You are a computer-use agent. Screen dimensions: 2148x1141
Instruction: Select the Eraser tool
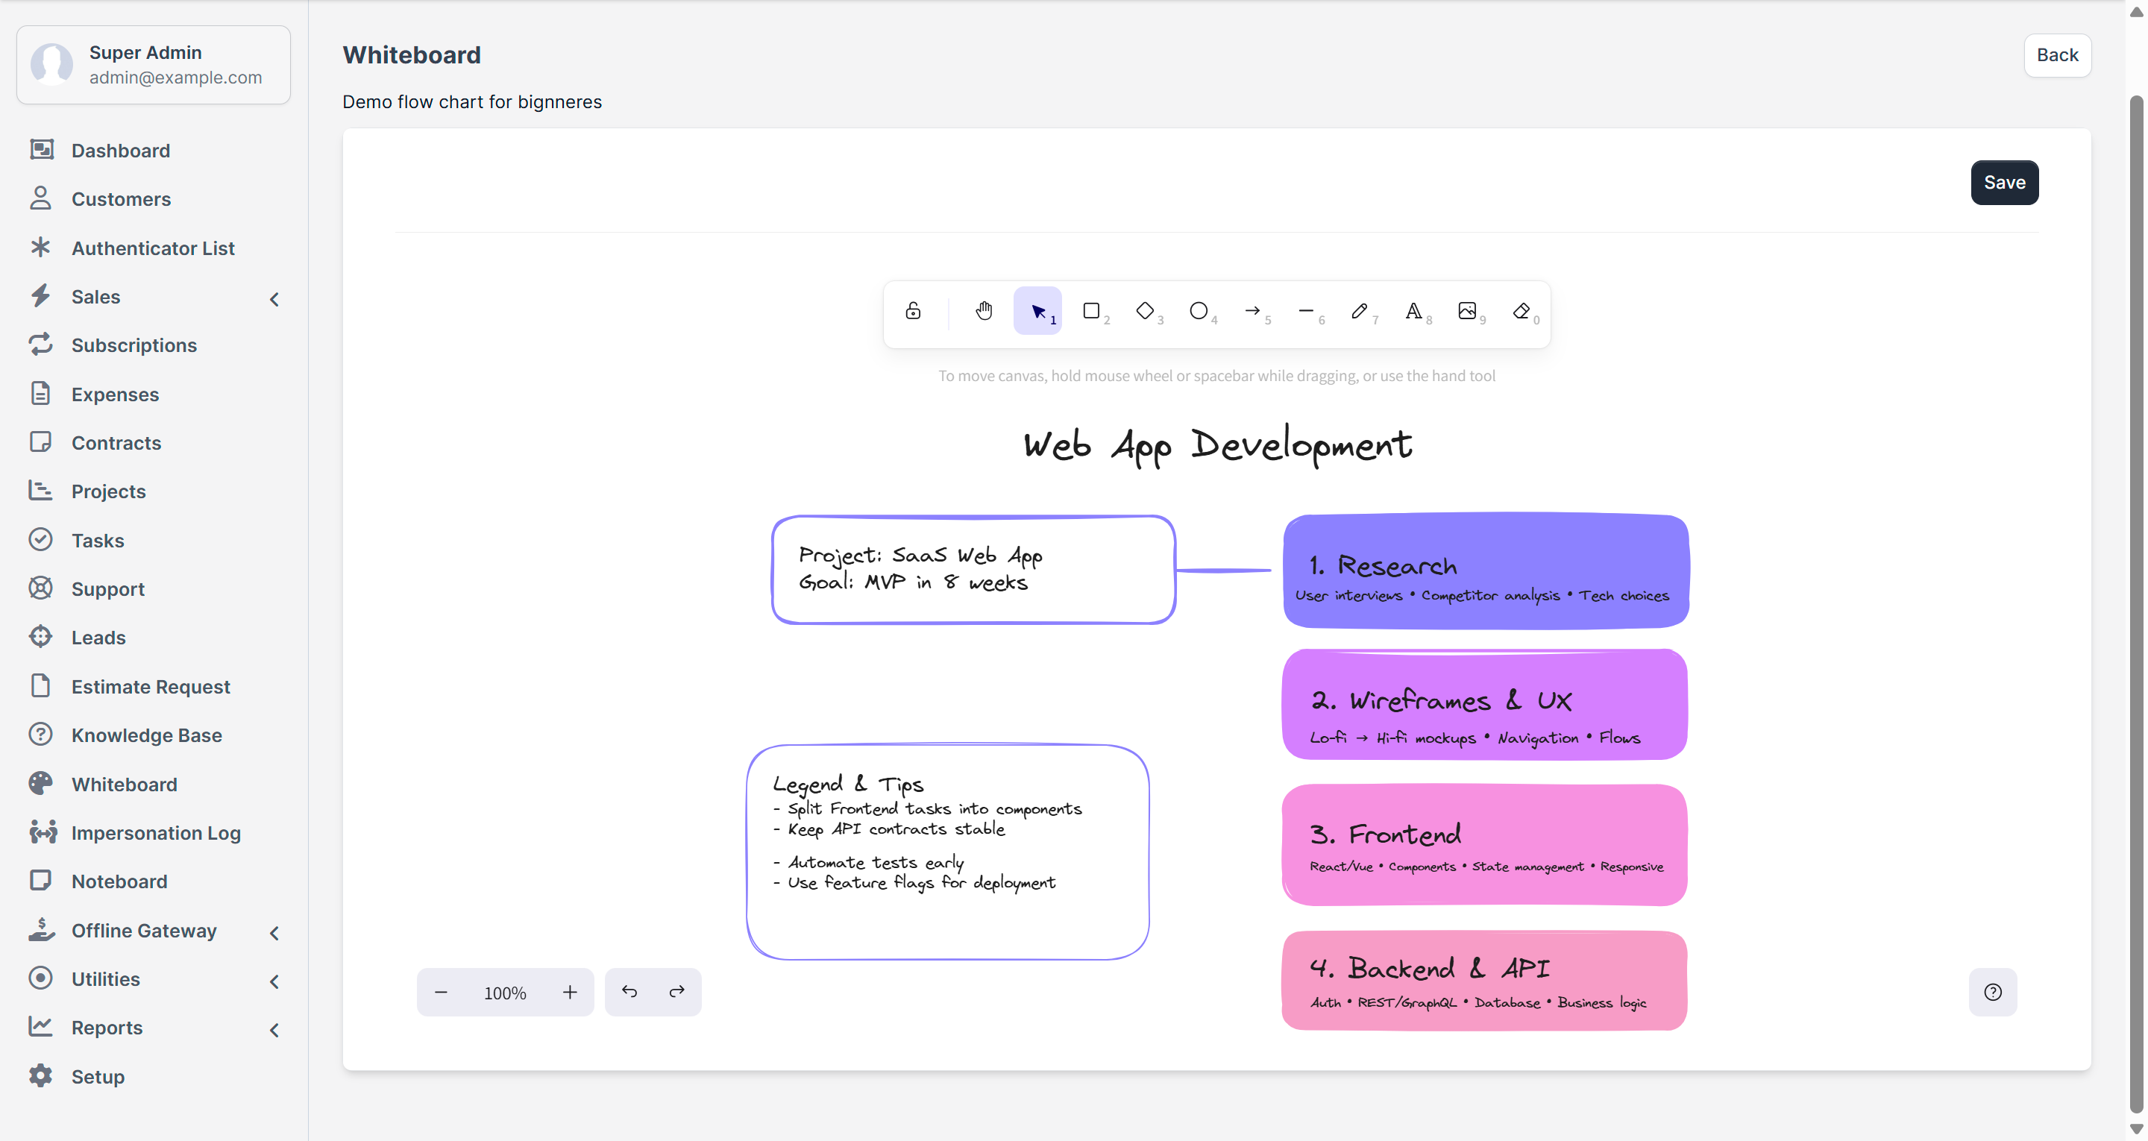(1521, 311)
